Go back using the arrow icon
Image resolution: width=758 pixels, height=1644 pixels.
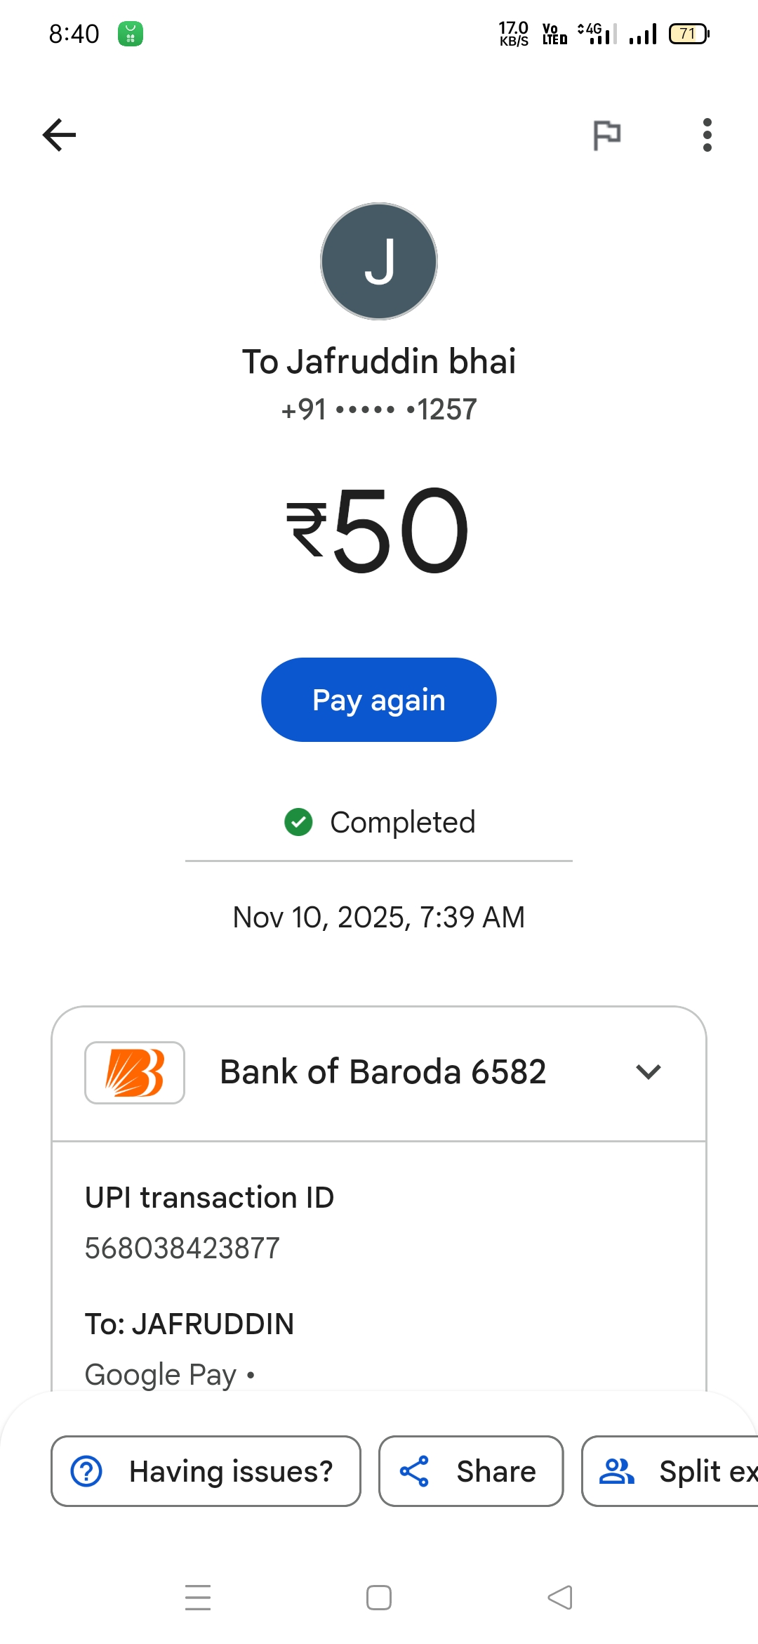[60, 135]
